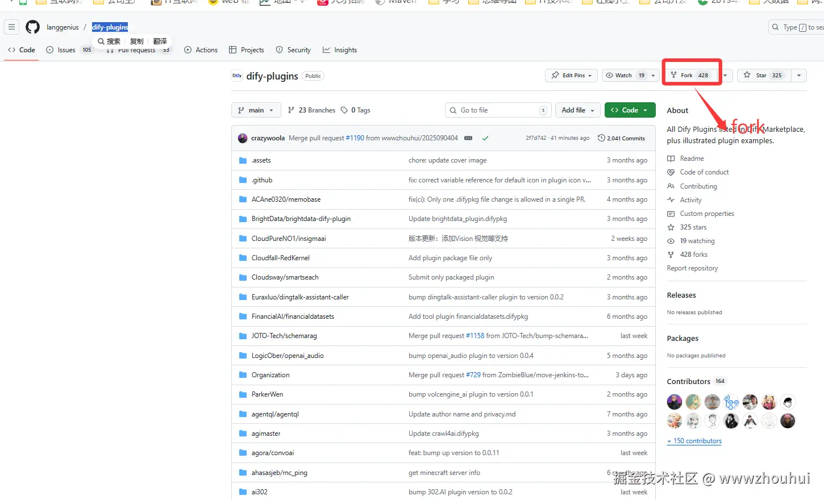Open the .github folder
This screenshot has height=500, width=824.
262,180
